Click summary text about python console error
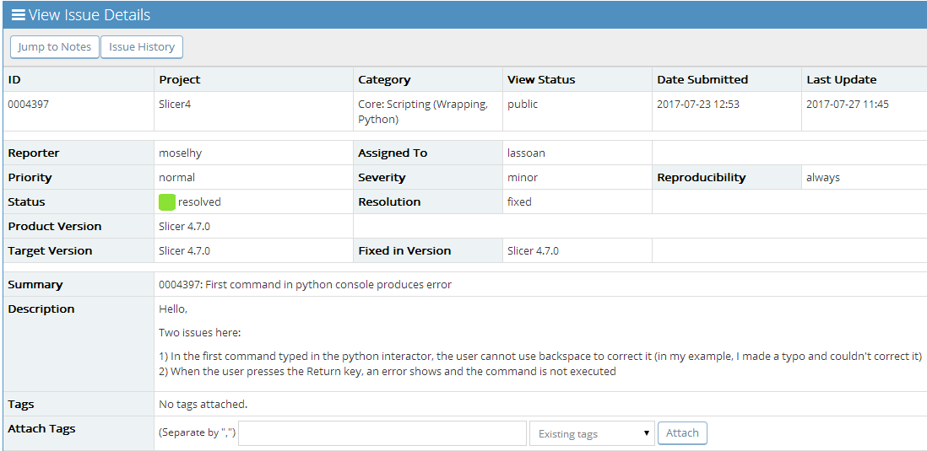Image resolution: width=927 pixels, height=451 pixels. (305, 285)
